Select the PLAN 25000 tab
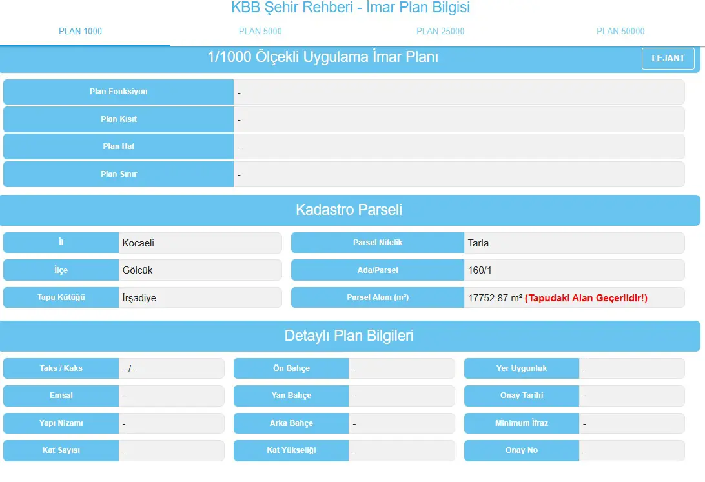The height and width of the screenshot is (482, 705). click(440, 31)
